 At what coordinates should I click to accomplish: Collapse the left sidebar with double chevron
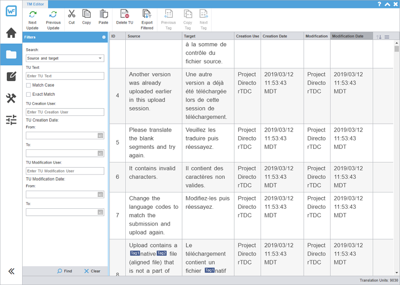point(11,271)
